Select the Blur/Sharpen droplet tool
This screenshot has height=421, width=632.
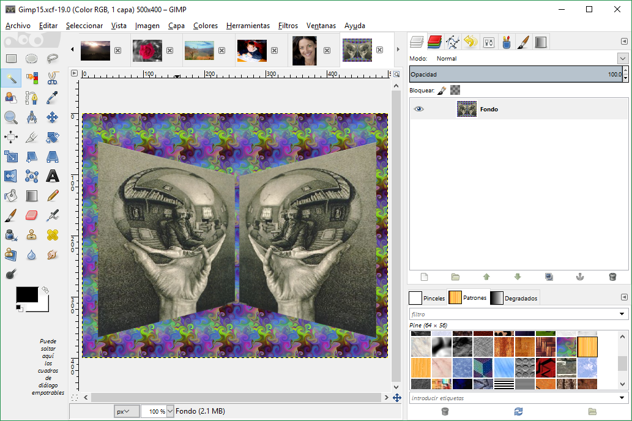(x=31, y=255)
